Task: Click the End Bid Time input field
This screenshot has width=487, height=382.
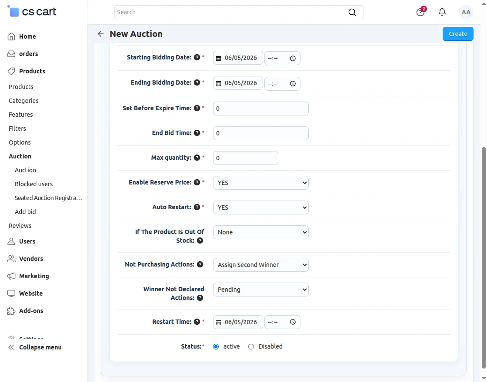Action: (260, 133)
